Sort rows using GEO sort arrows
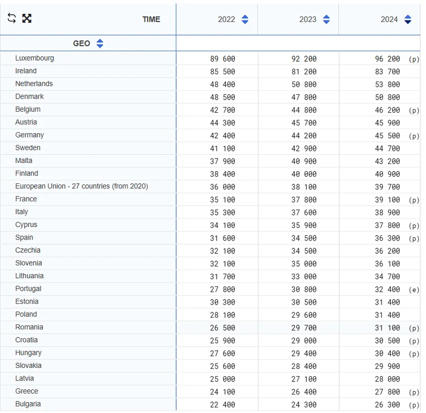Image resolution: width=426 pixels, height=413 pixels. pyautogui.click(x=100, y=44)
